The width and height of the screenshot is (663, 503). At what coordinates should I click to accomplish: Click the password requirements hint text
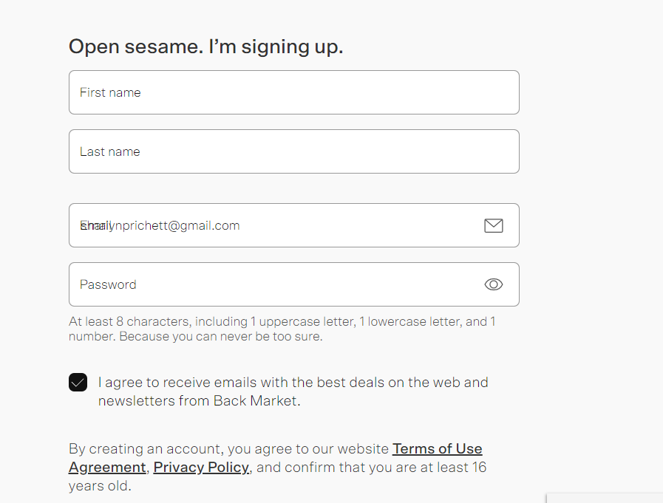[282, 329]
